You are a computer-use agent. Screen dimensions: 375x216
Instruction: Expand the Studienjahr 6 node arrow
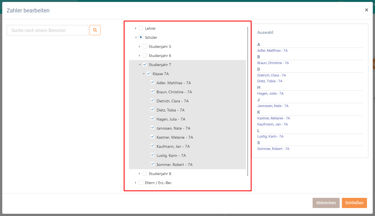pyautogui.click(x=139, y=56)
